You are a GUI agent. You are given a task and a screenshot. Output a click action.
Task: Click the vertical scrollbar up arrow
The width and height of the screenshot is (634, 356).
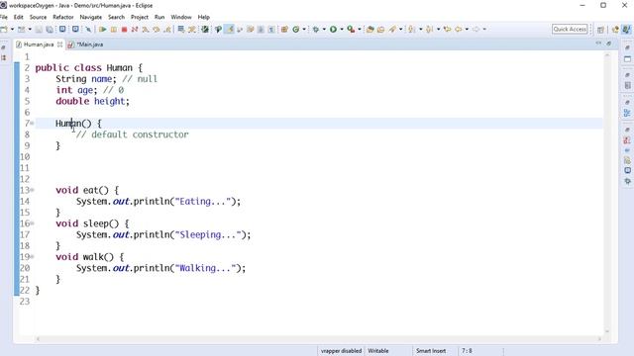(607, 55)
